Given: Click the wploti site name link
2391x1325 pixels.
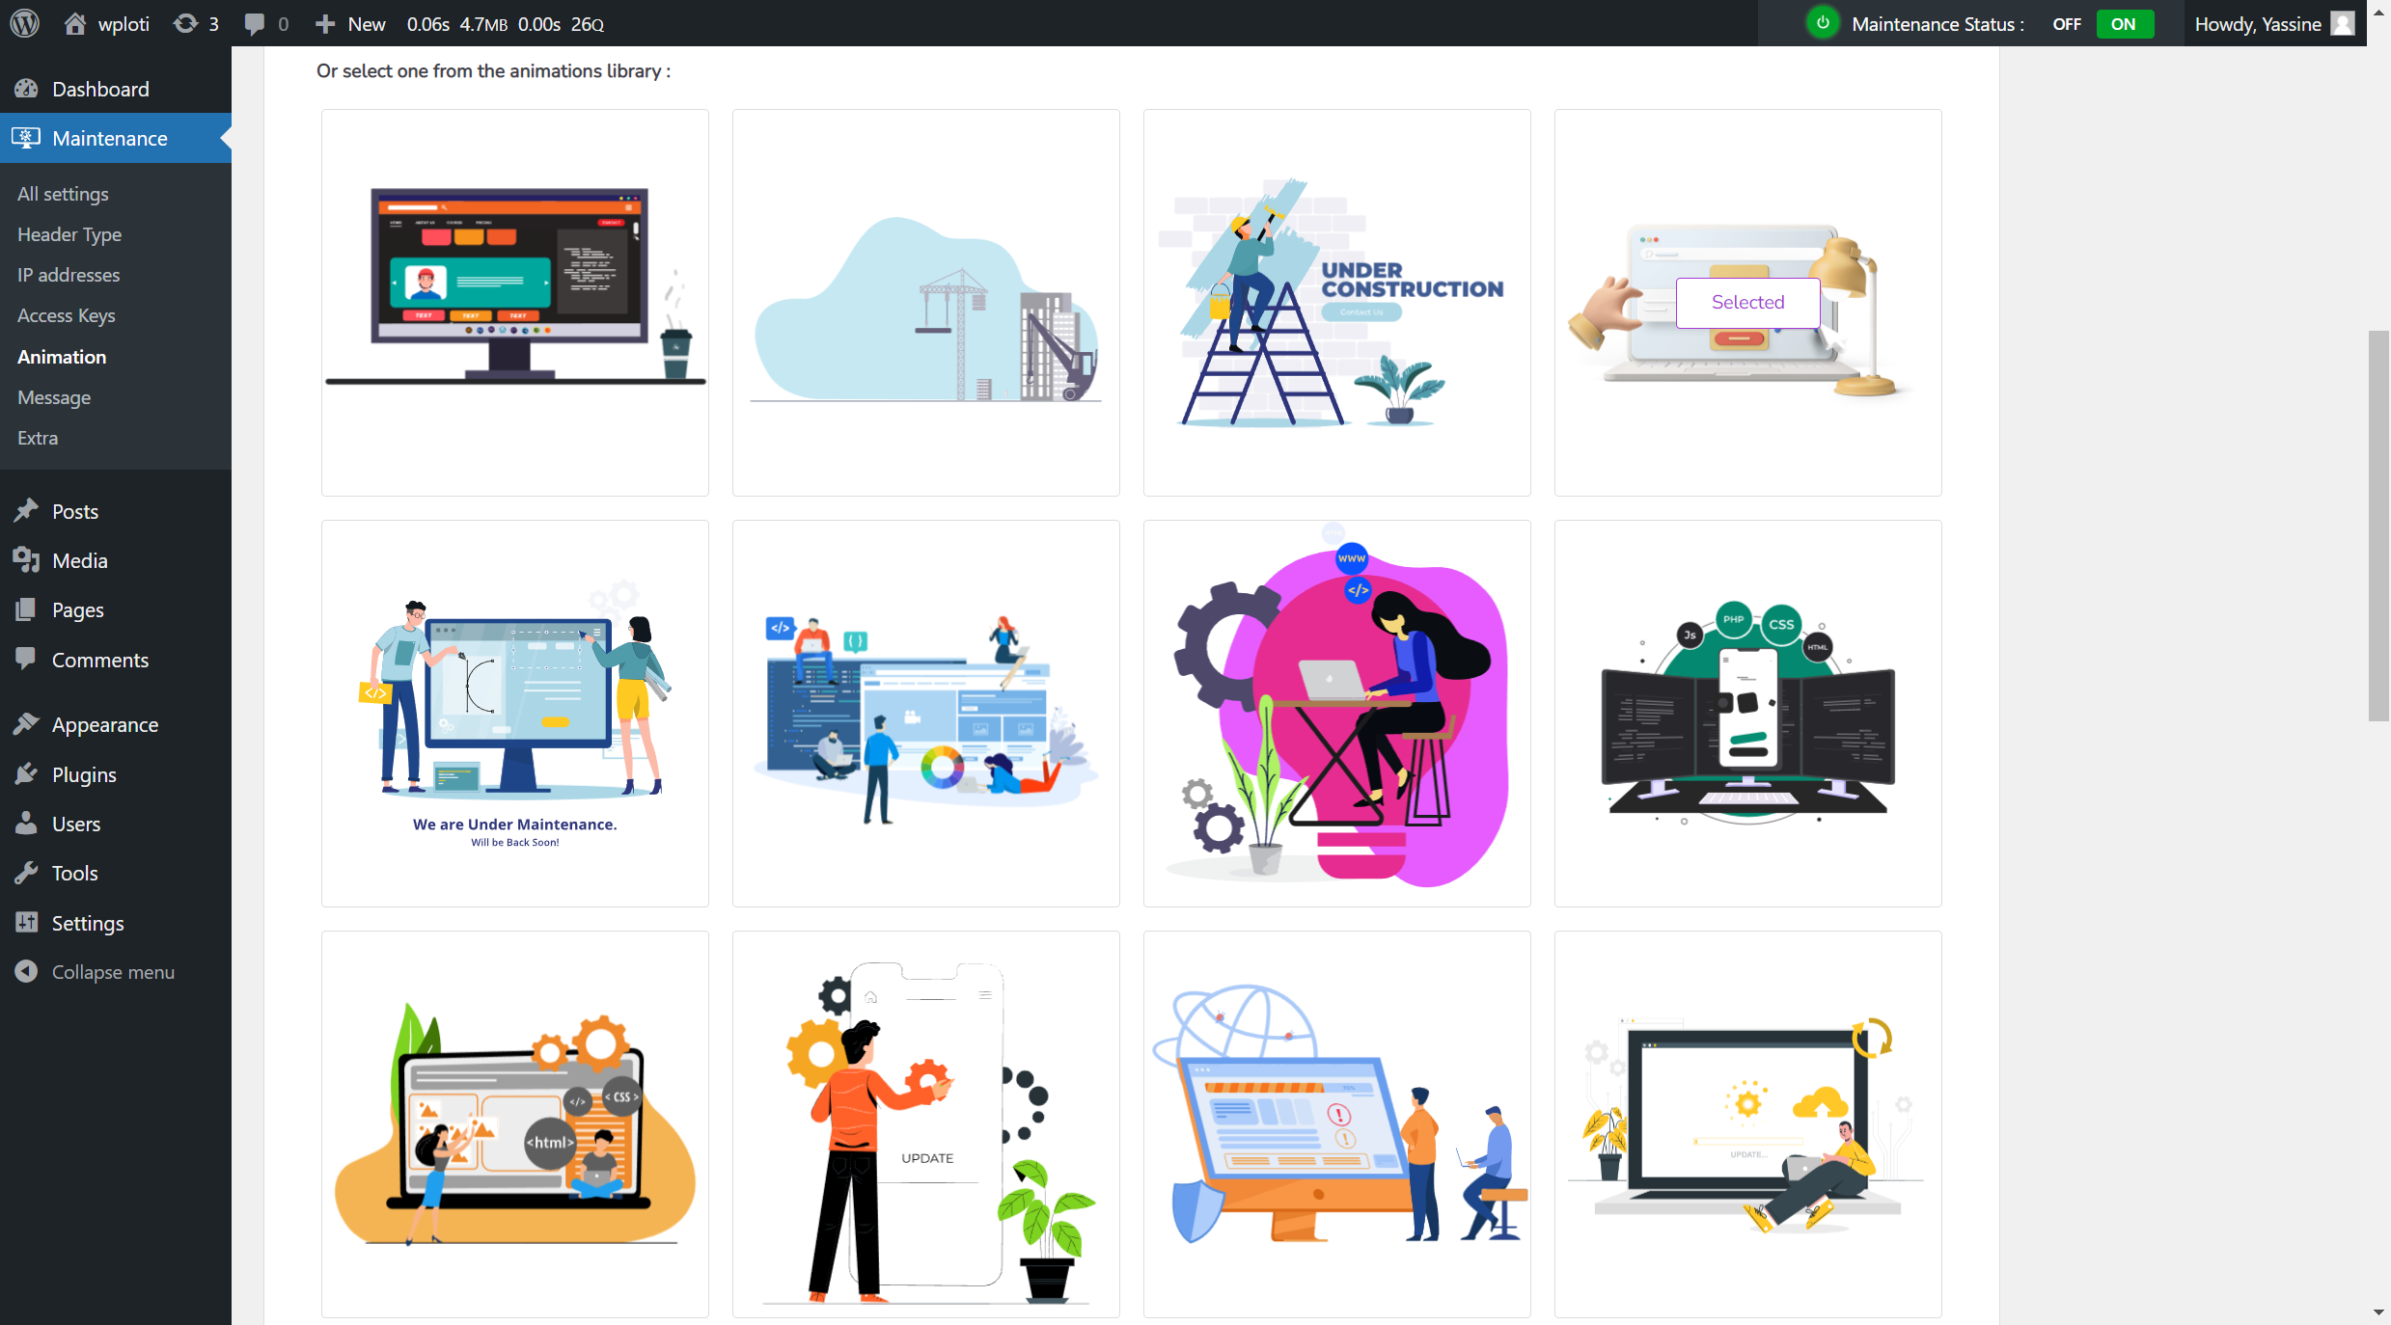Looking at the screenshot, I should (x=124, y=24).
